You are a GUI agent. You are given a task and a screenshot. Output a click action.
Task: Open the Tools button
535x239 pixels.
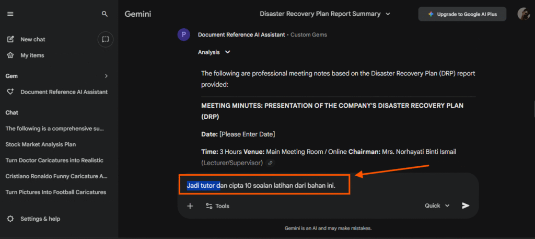tap(217, 206)
